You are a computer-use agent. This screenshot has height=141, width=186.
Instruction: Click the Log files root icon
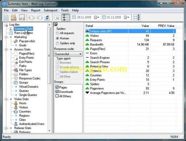(x=6, y=25)
